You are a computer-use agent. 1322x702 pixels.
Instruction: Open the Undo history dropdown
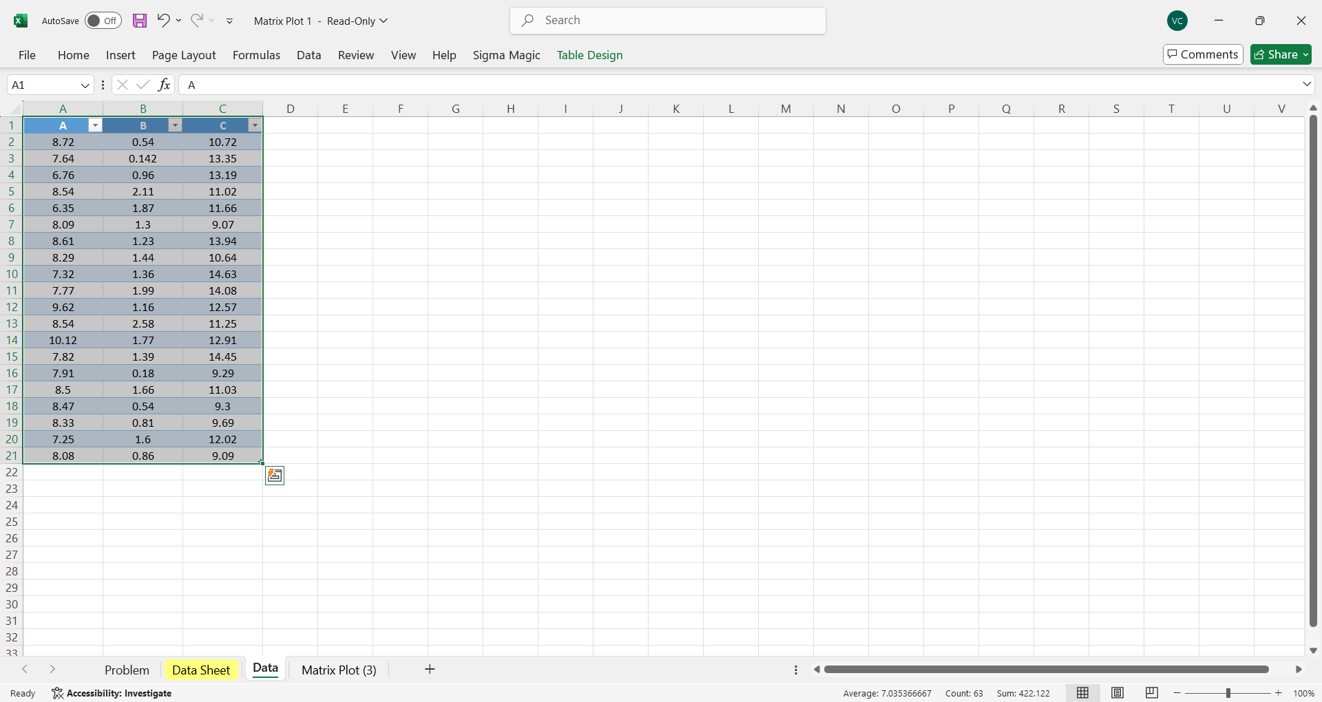(179, 21)
